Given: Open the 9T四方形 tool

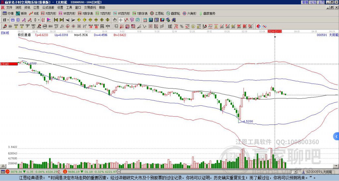Looking at the screenshot, I should click(122, 13).
